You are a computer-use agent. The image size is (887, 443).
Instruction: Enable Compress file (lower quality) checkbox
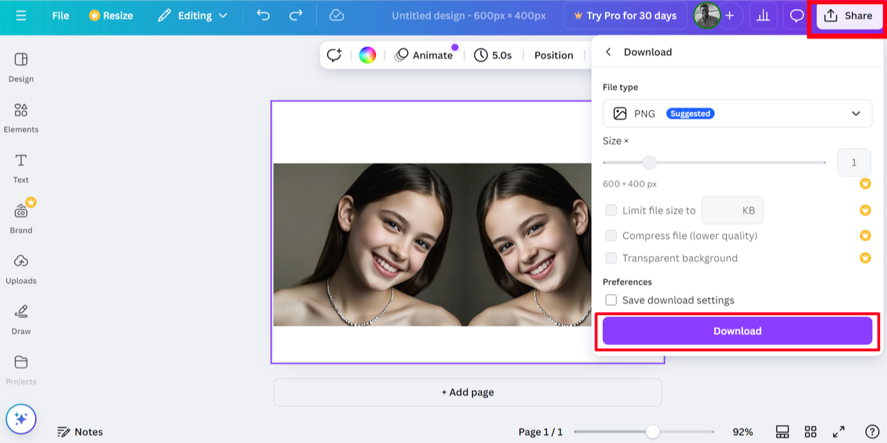(611, 236)
